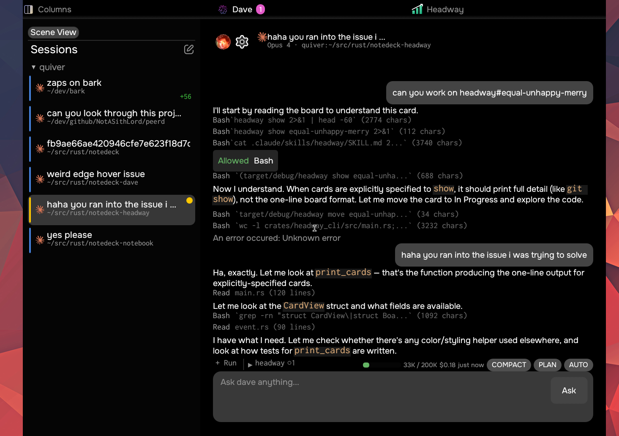Click play icon next to headway
The image size is (619, 436).
[250, 365]
